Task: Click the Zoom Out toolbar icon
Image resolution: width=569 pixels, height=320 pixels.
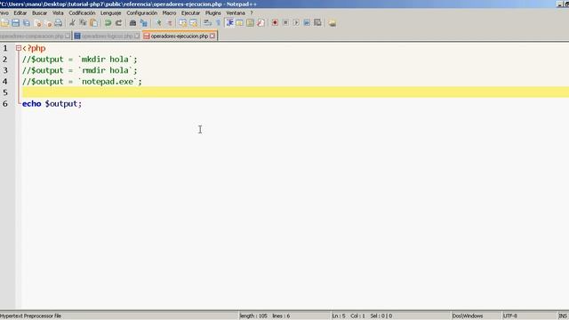Action: point(169,23)
